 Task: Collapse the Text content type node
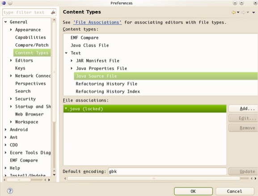[x=66, y=53]
